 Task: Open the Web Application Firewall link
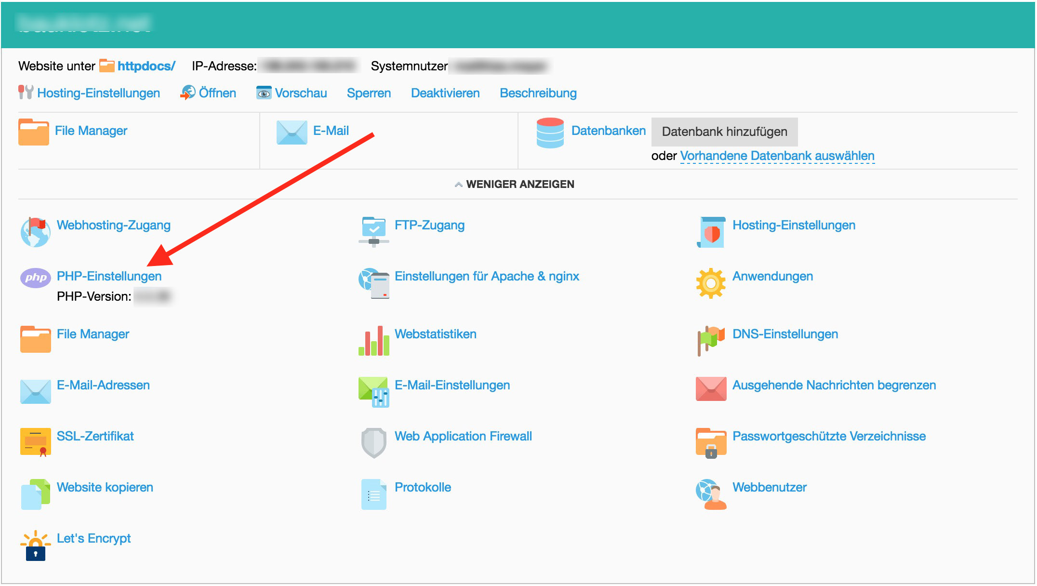(464, 436)
